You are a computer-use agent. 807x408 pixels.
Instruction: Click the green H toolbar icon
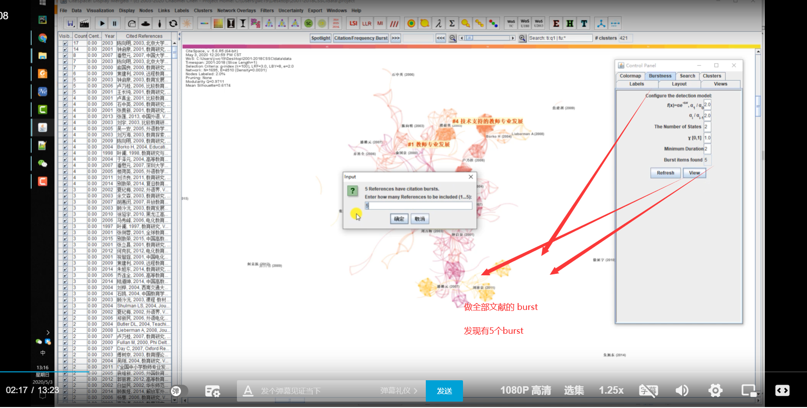(570, 23)
